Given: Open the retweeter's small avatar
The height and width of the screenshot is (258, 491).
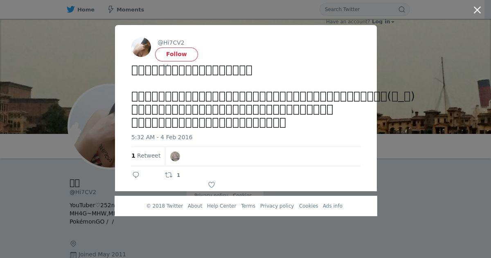Looking at the screenshot, I should (x=175, y=156).
